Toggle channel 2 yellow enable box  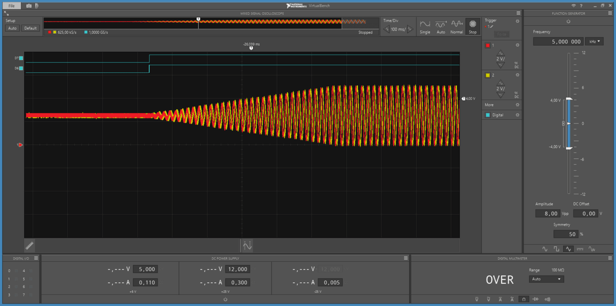coord(488,75)
